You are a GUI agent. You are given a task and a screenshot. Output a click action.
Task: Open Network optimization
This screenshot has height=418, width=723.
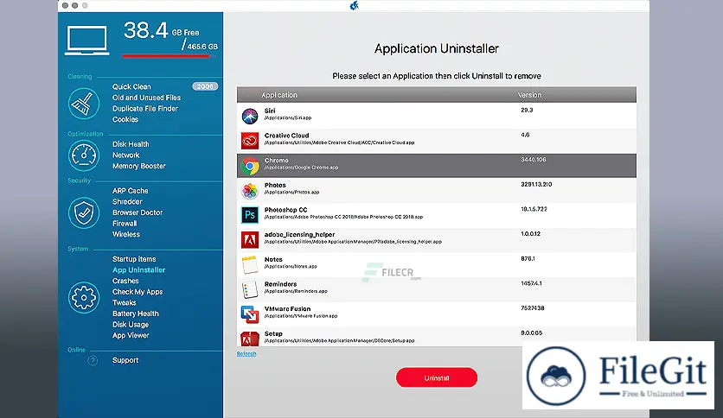tap(126, 155)
